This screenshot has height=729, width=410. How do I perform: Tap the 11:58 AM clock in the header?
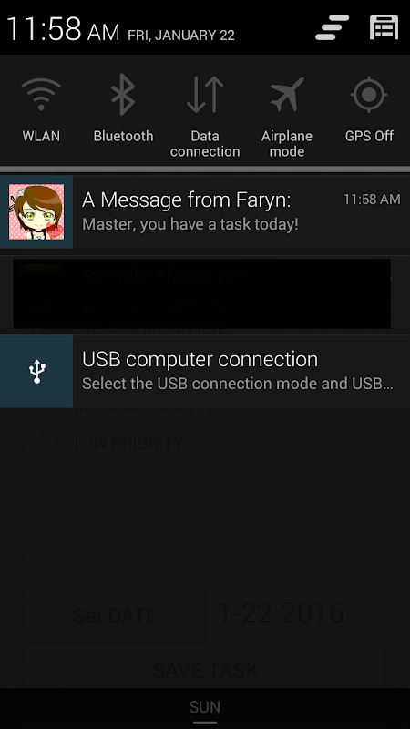pyautogui.click(x=63, y=28)
